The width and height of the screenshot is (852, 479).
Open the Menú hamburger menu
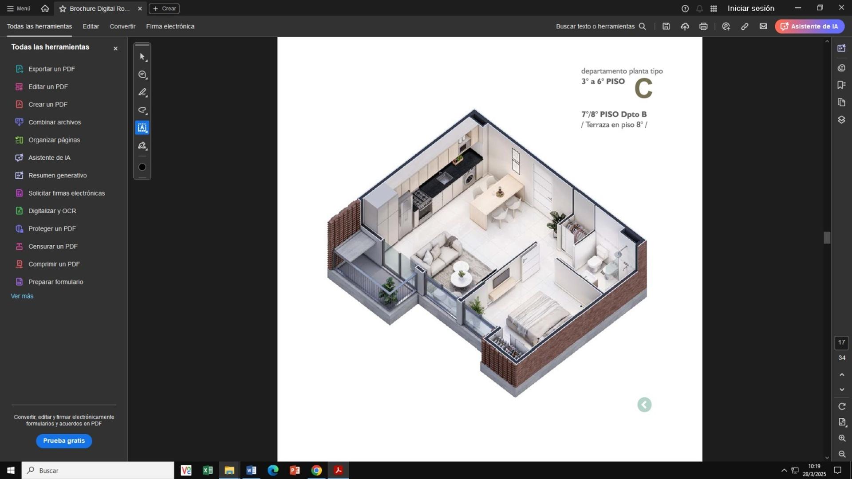tap(19, 8)
